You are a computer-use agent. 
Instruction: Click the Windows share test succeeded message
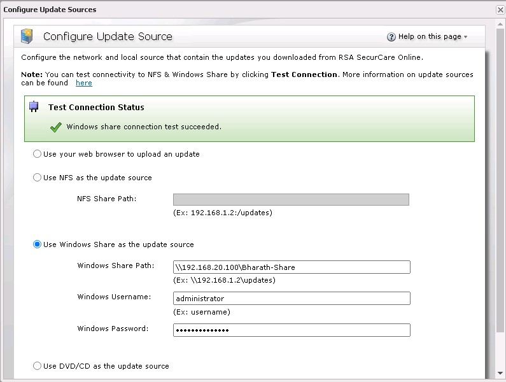(x=144, y=127)
